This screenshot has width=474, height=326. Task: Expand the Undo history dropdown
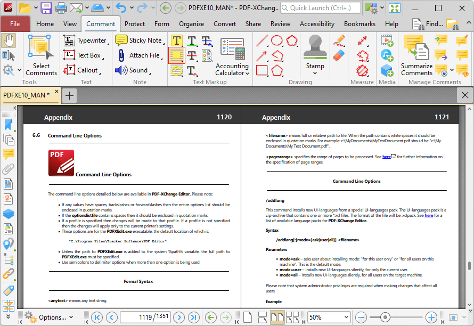(132, 8)
